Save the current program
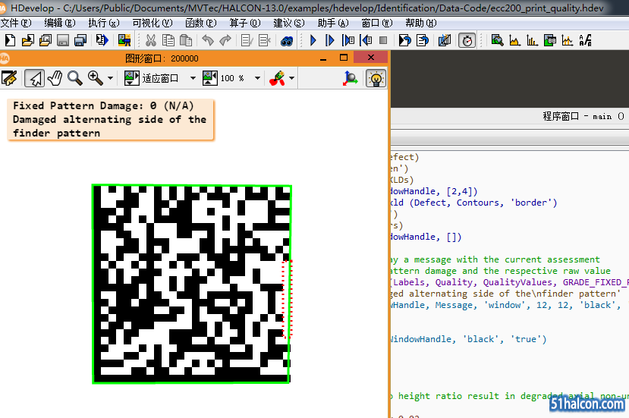Image resolution: width=629 pixels, height=418 pixels. tap(63, 40)
